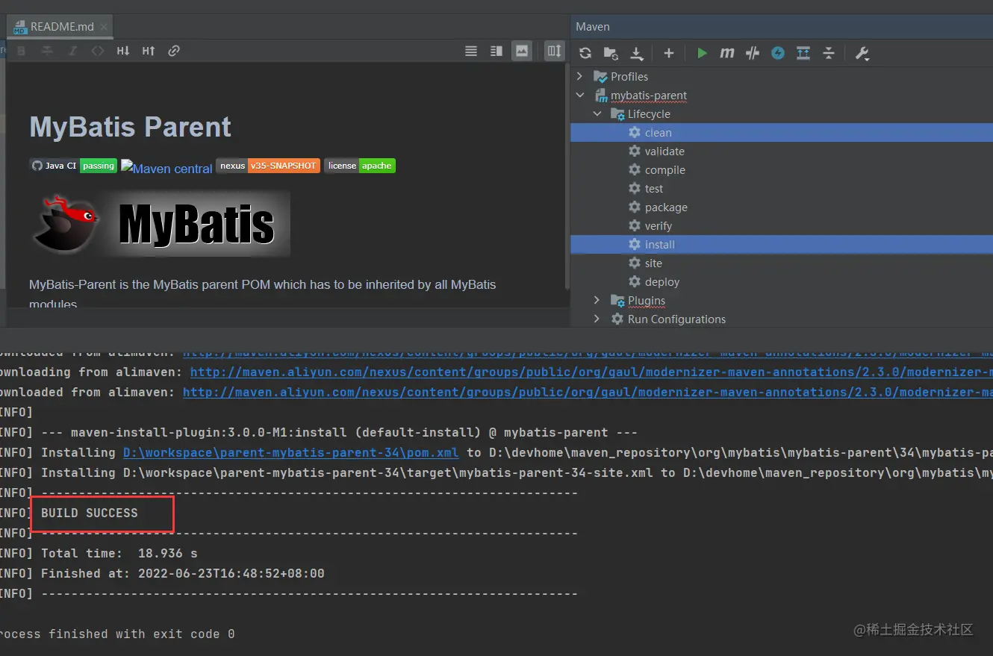Open second alimaven URL in console
Viewport: 993px width, 656px height.
(x=591, y=372)
